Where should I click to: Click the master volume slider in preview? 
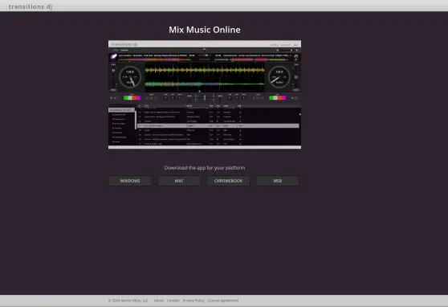(x=287, y=50)
